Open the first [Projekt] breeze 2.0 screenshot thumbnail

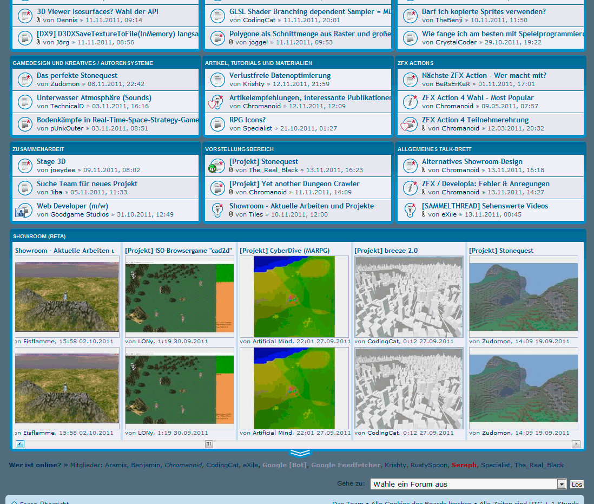click(409, 297)
